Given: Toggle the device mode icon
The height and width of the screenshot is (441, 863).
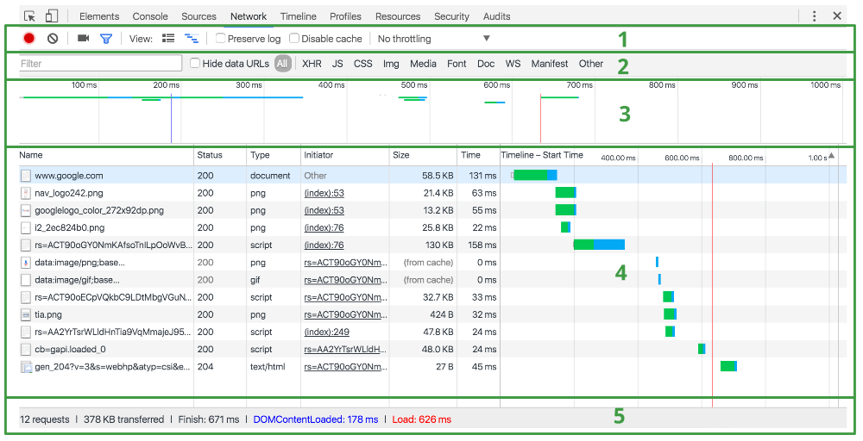Looking at the screenshot, I should click(x=52, y=16).
